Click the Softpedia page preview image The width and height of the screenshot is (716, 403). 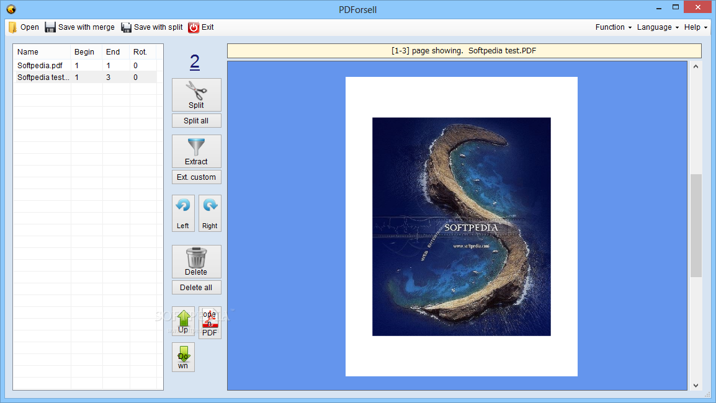pyautogui.click(x=461, y=227)
